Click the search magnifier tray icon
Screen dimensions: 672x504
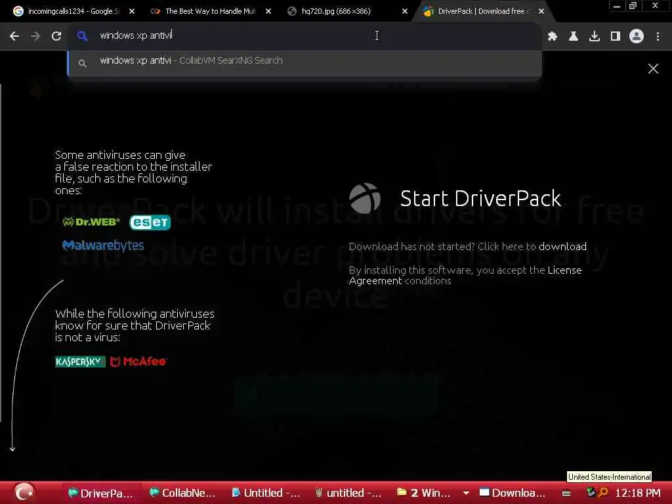(x=603, y=492)
